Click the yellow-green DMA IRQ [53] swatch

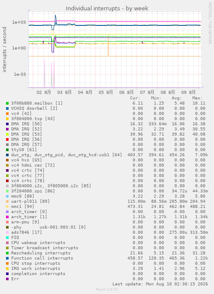click(7, 134)
